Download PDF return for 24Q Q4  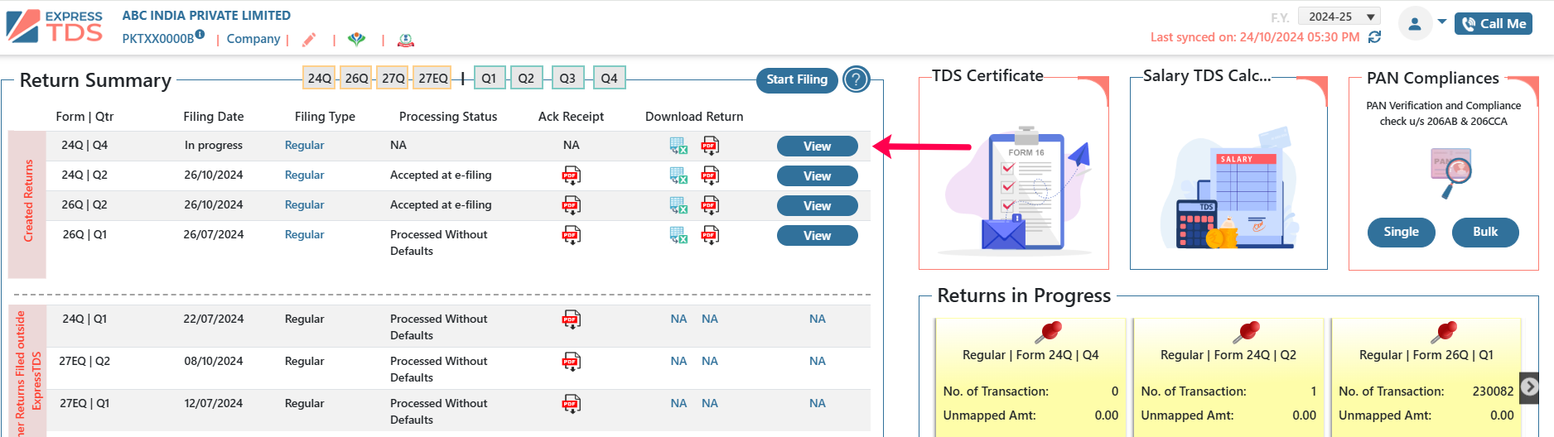click(710, 146)
